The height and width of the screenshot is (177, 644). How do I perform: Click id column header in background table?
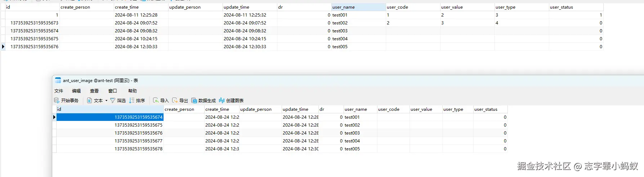click(32, 7)
